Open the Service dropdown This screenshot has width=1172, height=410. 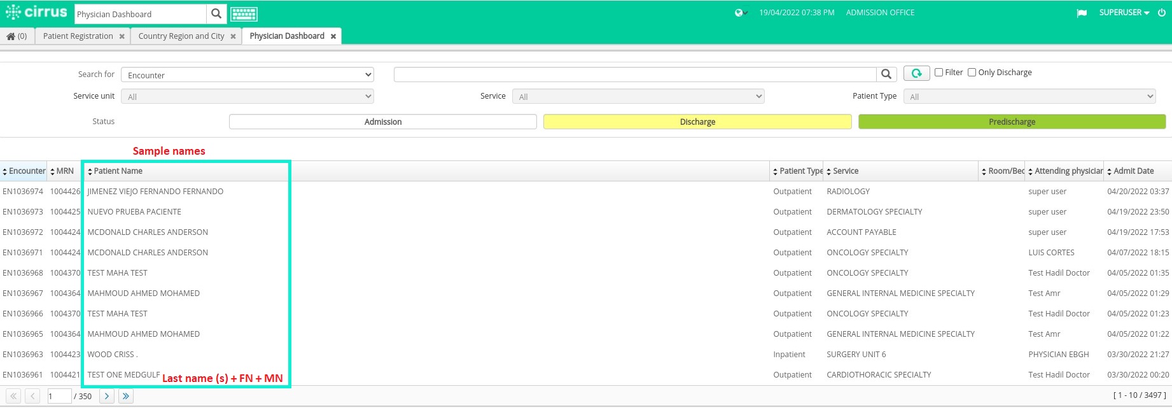[x=638, y=97]
